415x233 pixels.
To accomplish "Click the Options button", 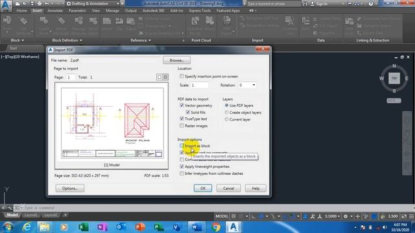I will tap(70, 188).
